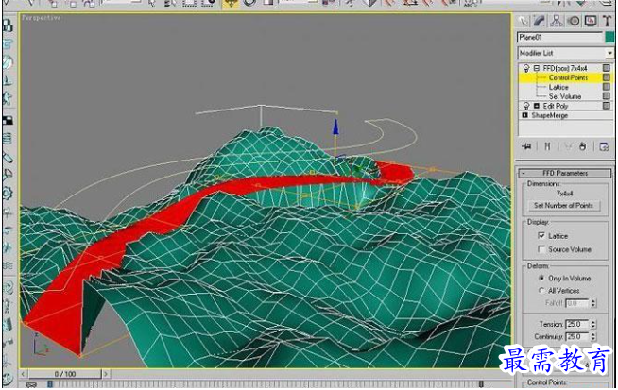Click the reactor Spring coil icon
618x390 pixels.
click(x=8, y=139)
